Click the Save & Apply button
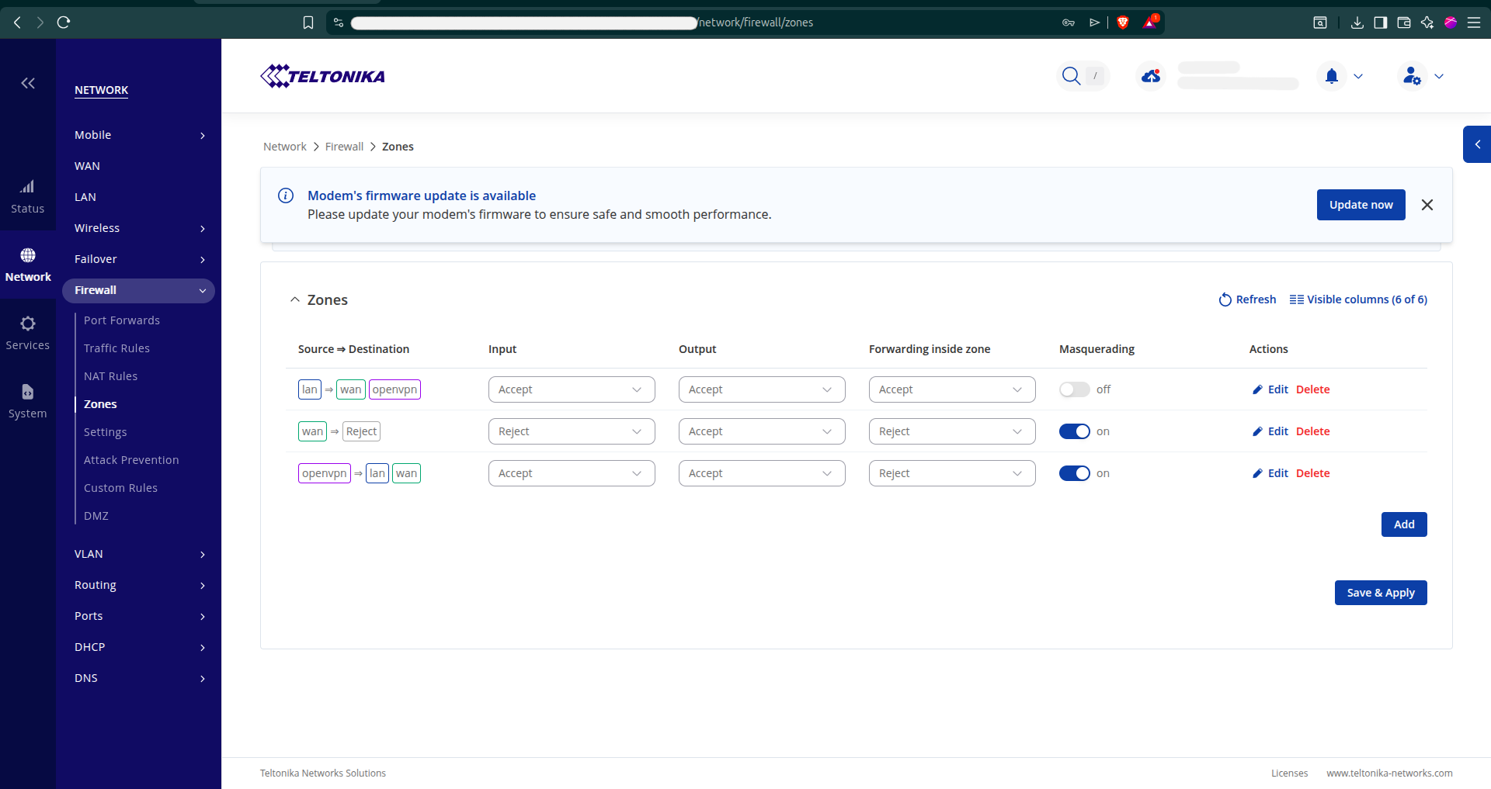Screen dimensions: 1491x789 click(x=1380, y=593)
